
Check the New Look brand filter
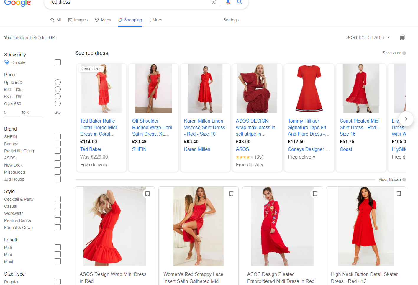(x=58, y=165)
